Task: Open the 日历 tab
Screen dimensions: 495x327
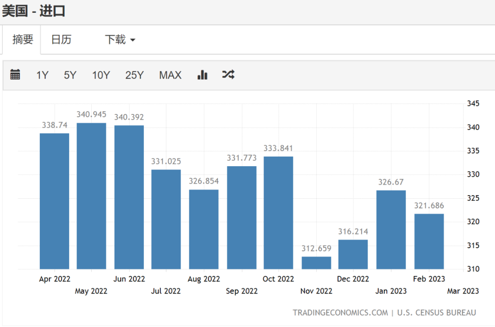Action: [61, 39]
